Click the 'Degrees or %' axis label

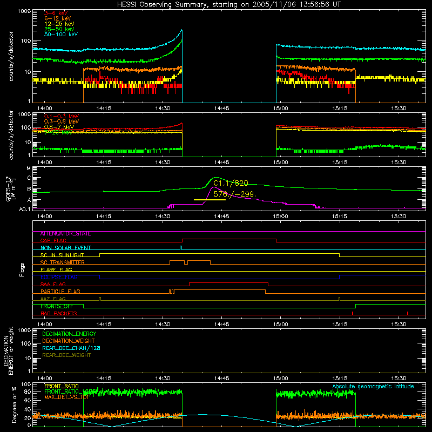click(x=14, y=404)
